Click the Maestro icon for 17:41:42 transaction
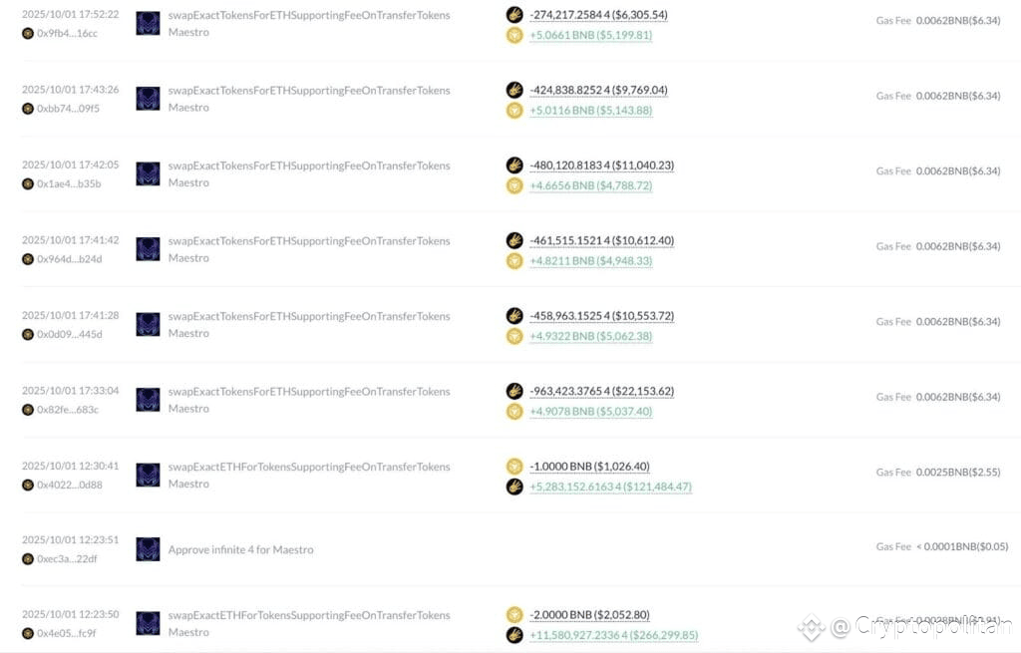Viewport: 1021px width, 653px height. 148,249
